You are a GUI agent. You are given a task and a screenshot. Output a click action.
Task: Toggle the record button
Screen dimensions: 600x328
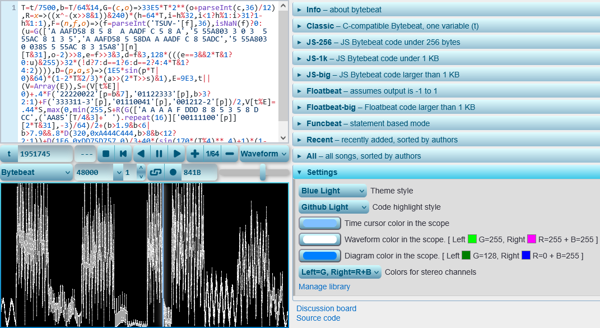click(x=173, y=173)
